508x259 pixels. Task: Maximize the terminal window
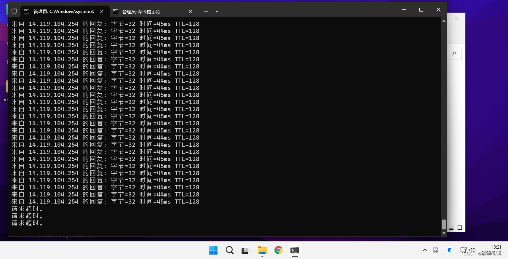coord(421,10)
